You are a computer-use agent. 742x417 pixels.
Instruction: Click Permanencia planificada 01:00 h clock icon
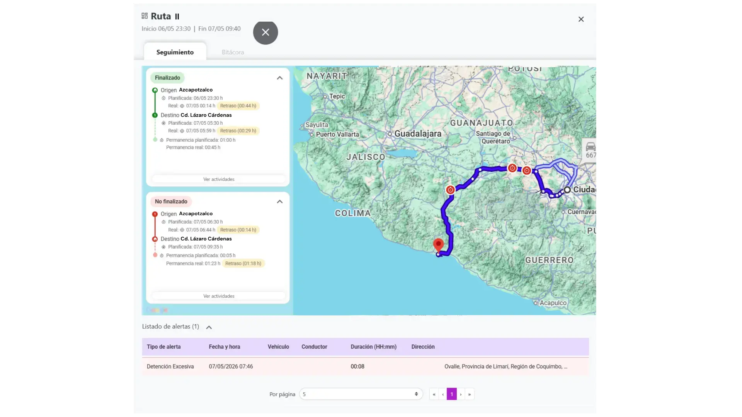tap(162, 140)
